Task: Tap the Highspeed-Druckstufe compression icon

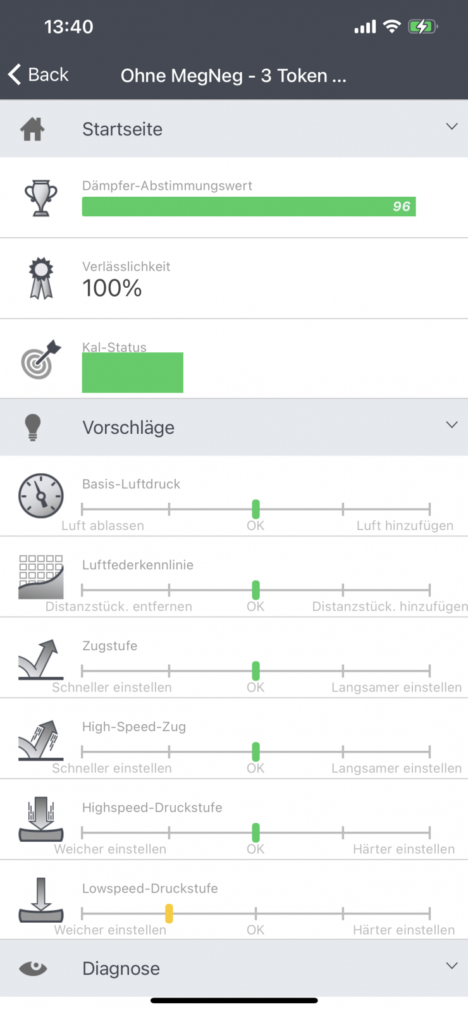Action: [x=41, y=820]
